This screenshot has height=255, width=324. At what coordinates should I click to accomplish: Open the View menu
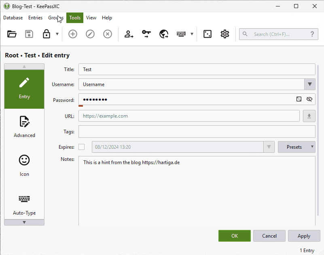(x=91, y=18)
